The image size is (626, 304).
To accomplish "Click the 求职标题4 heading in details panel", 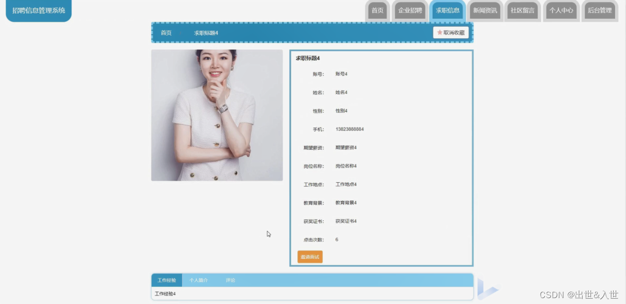I will tap(308, 58).
